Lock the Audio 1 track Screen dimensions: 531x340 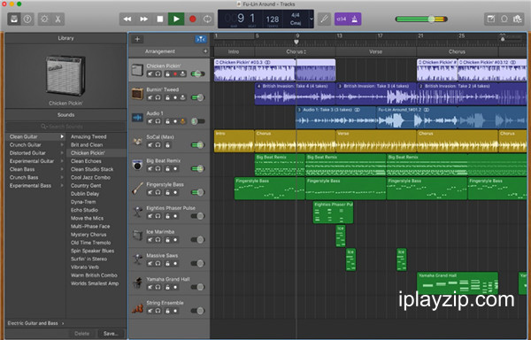pyautogui.click(x=167, y=121)
